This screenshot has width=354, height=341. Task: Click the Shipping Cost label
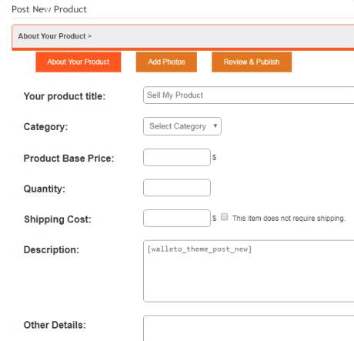click(x=58, y=219)
